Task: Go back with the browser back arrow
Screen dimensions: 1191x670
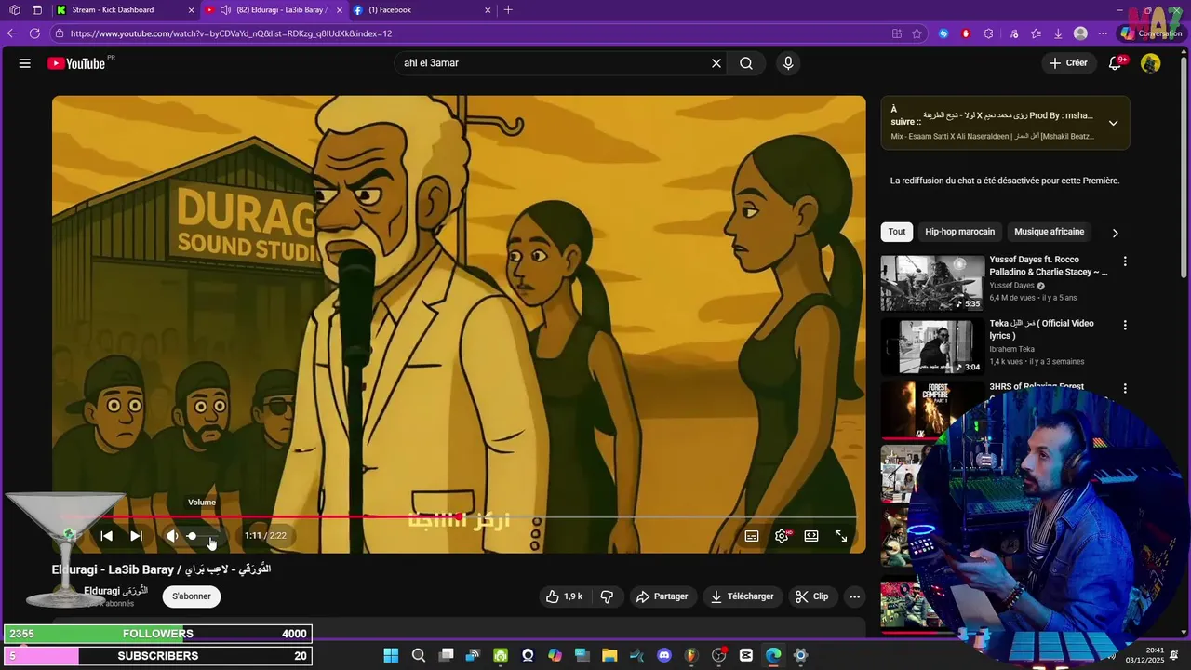Action: pyautogui.click(x=12, y=33)
